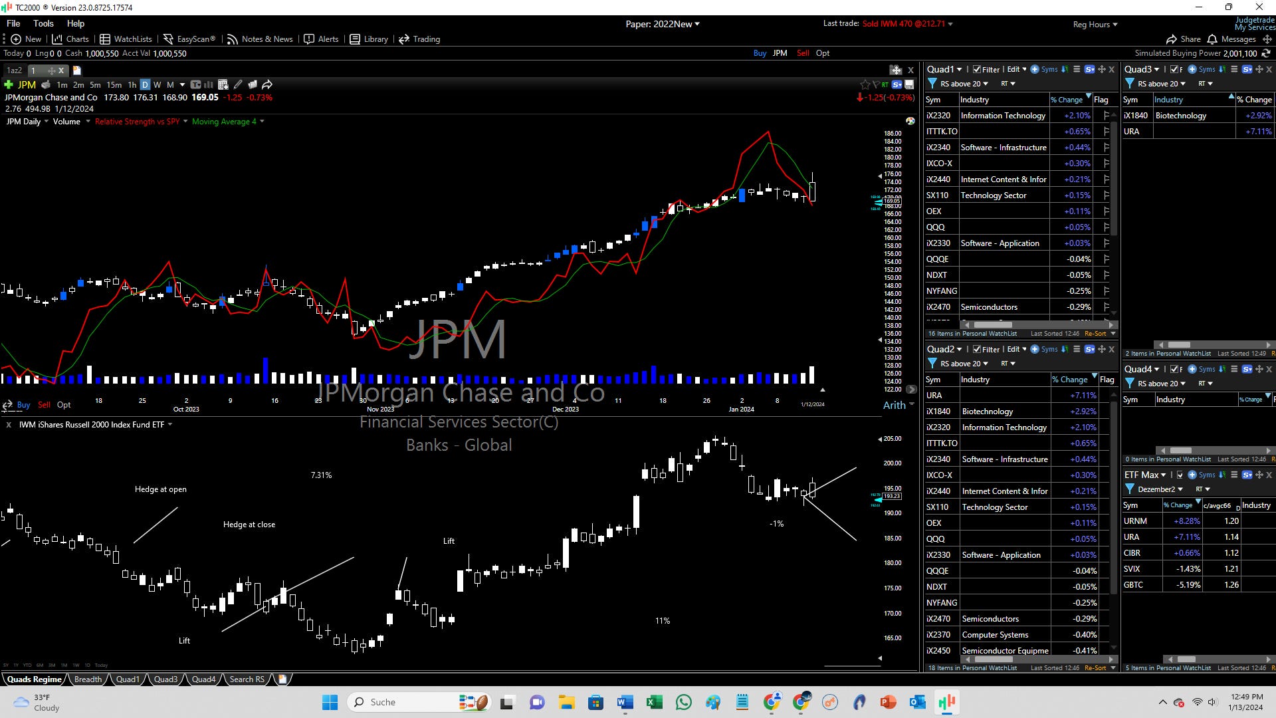
Task: Open the Tools menu
Action: click(x=43, y=23)
